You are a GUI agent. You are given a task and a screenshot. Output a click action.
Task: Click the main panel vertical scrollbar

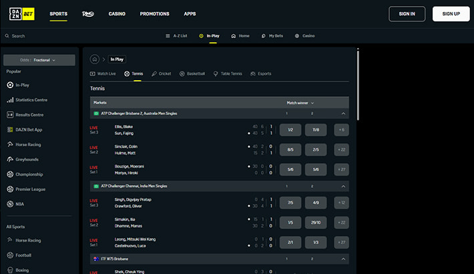(358, 85)
